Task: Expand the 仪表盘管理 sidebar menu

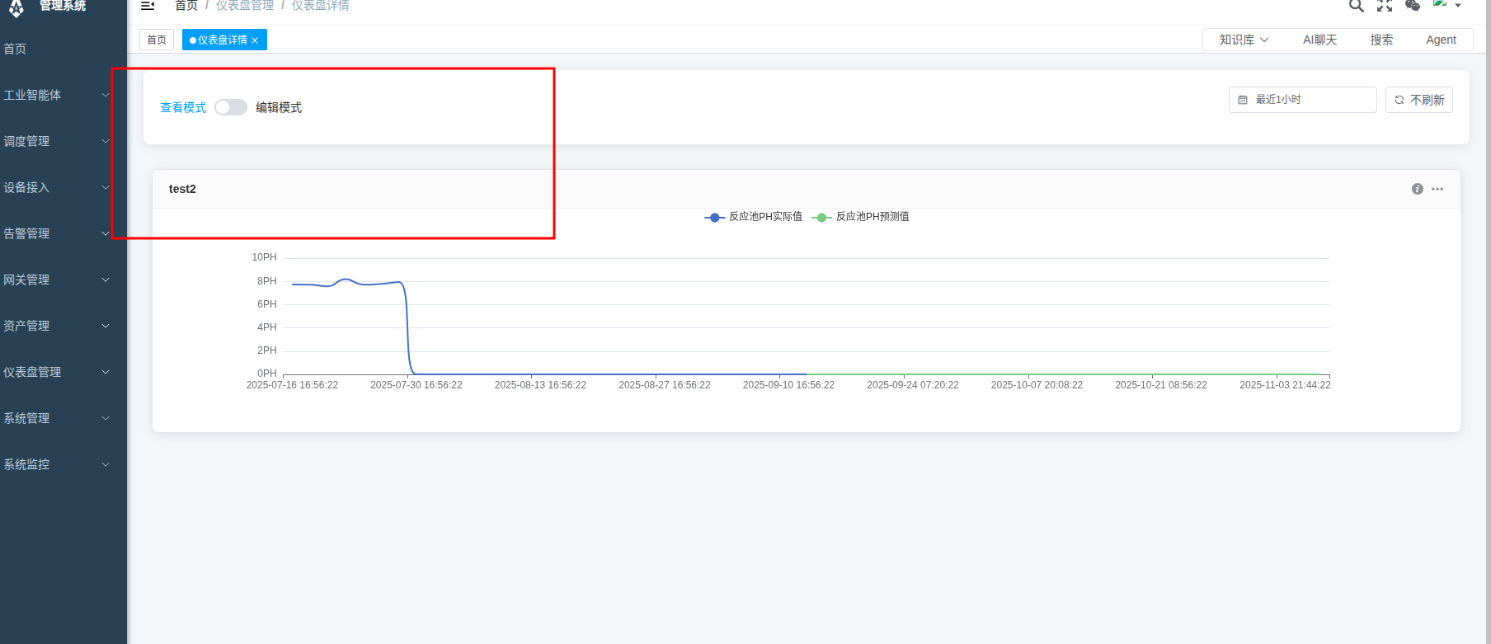Action: point(56,372)
